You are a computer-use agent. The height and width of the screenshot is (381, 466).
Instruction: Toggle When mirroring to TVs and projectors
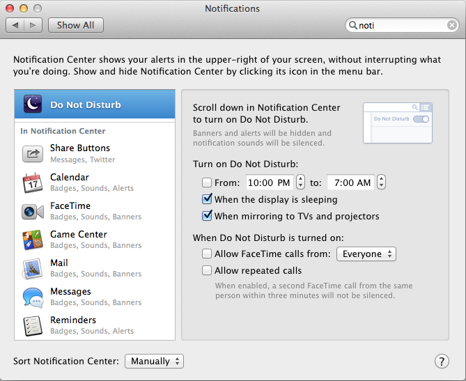(x=207, y=217)
